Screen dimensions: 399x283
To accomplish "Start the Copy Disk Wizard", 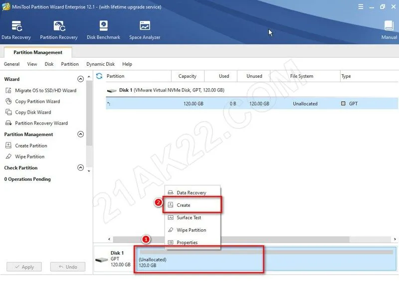I will click(33, 113).
